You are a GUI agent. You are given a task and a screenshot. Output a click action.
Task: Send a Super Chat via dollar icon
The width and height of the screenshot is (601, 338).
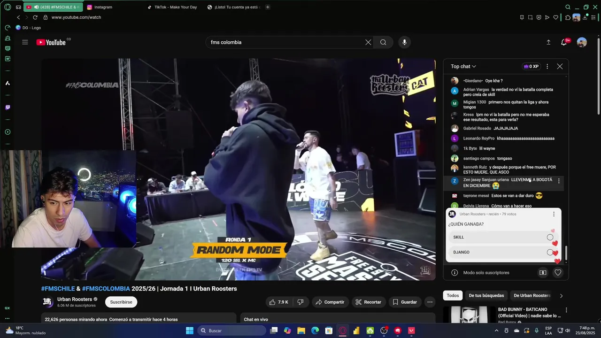coord(543,272)
